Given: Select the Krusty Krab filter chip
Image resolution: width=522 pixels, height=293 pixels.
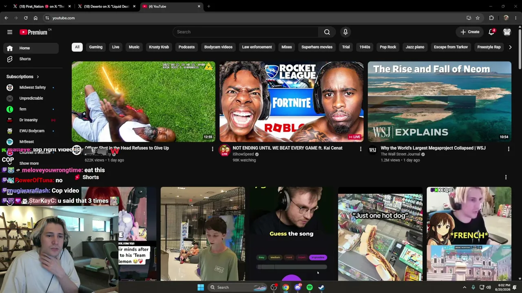Looking at the screenshot, I should (x=159, y=47).
